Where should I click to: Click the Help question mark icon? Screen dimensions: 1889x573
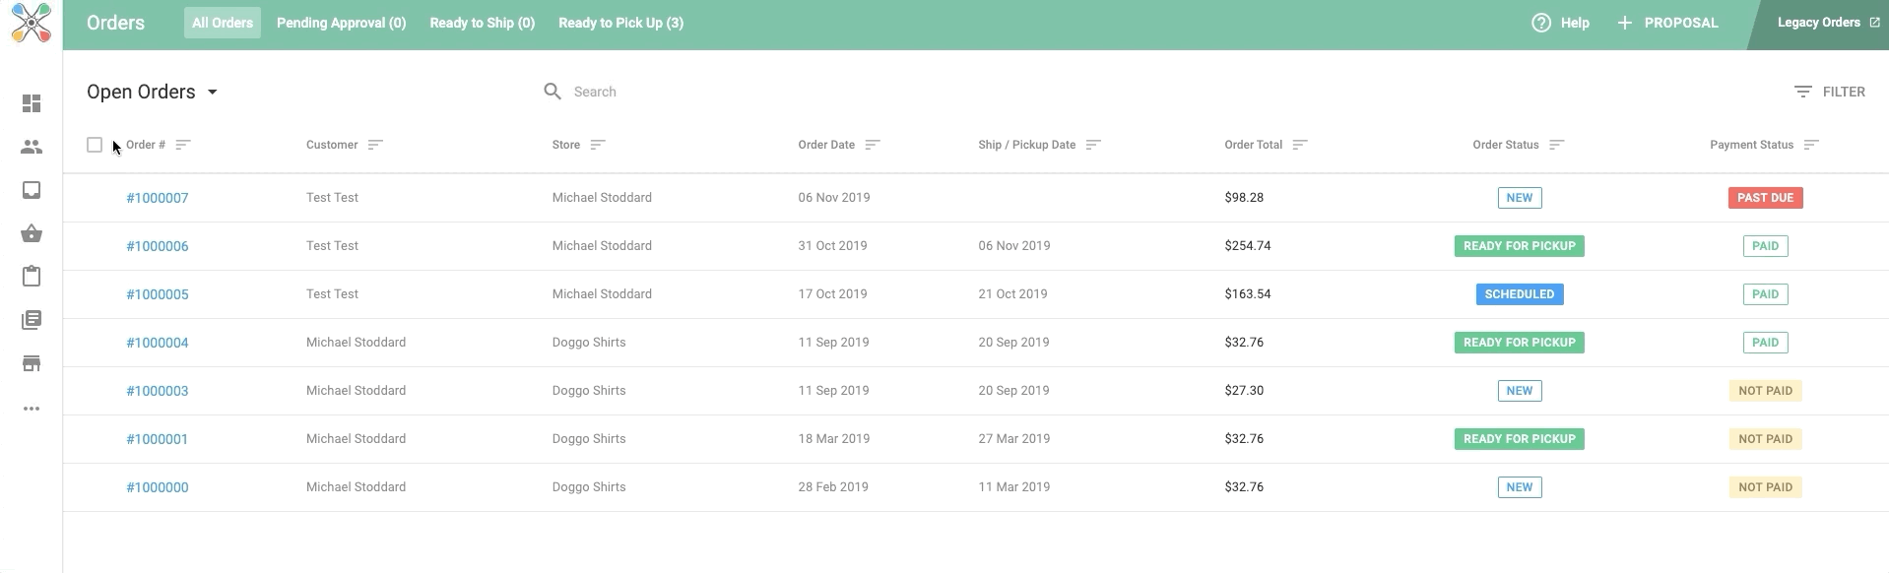(1541, 23)
